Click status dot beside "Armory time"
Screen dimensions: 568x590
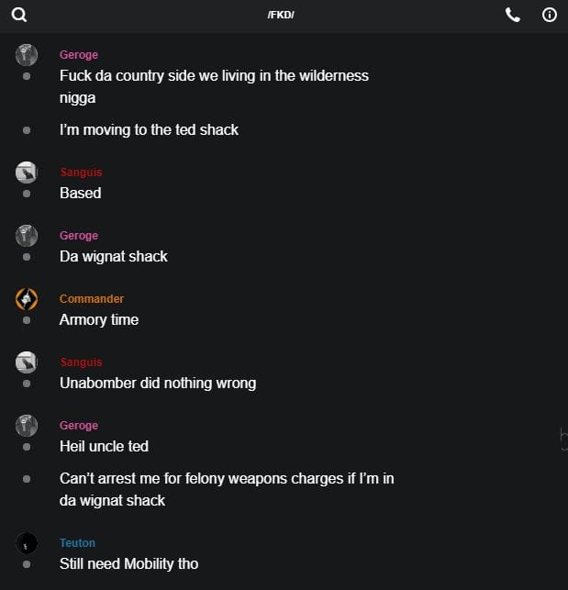click(x=27, y=320)
